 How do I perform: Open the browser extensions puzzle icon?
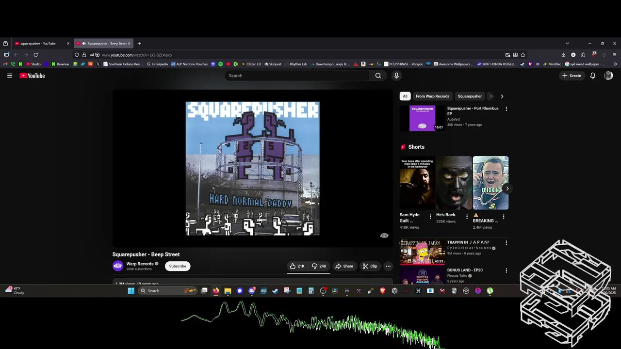583,55
